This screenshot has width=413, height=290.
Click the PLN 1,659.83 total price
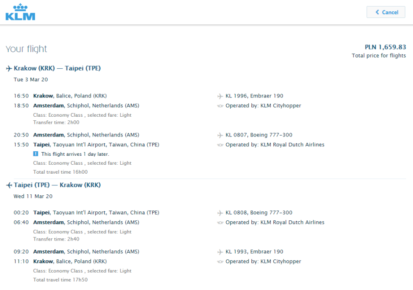[385, 47]
